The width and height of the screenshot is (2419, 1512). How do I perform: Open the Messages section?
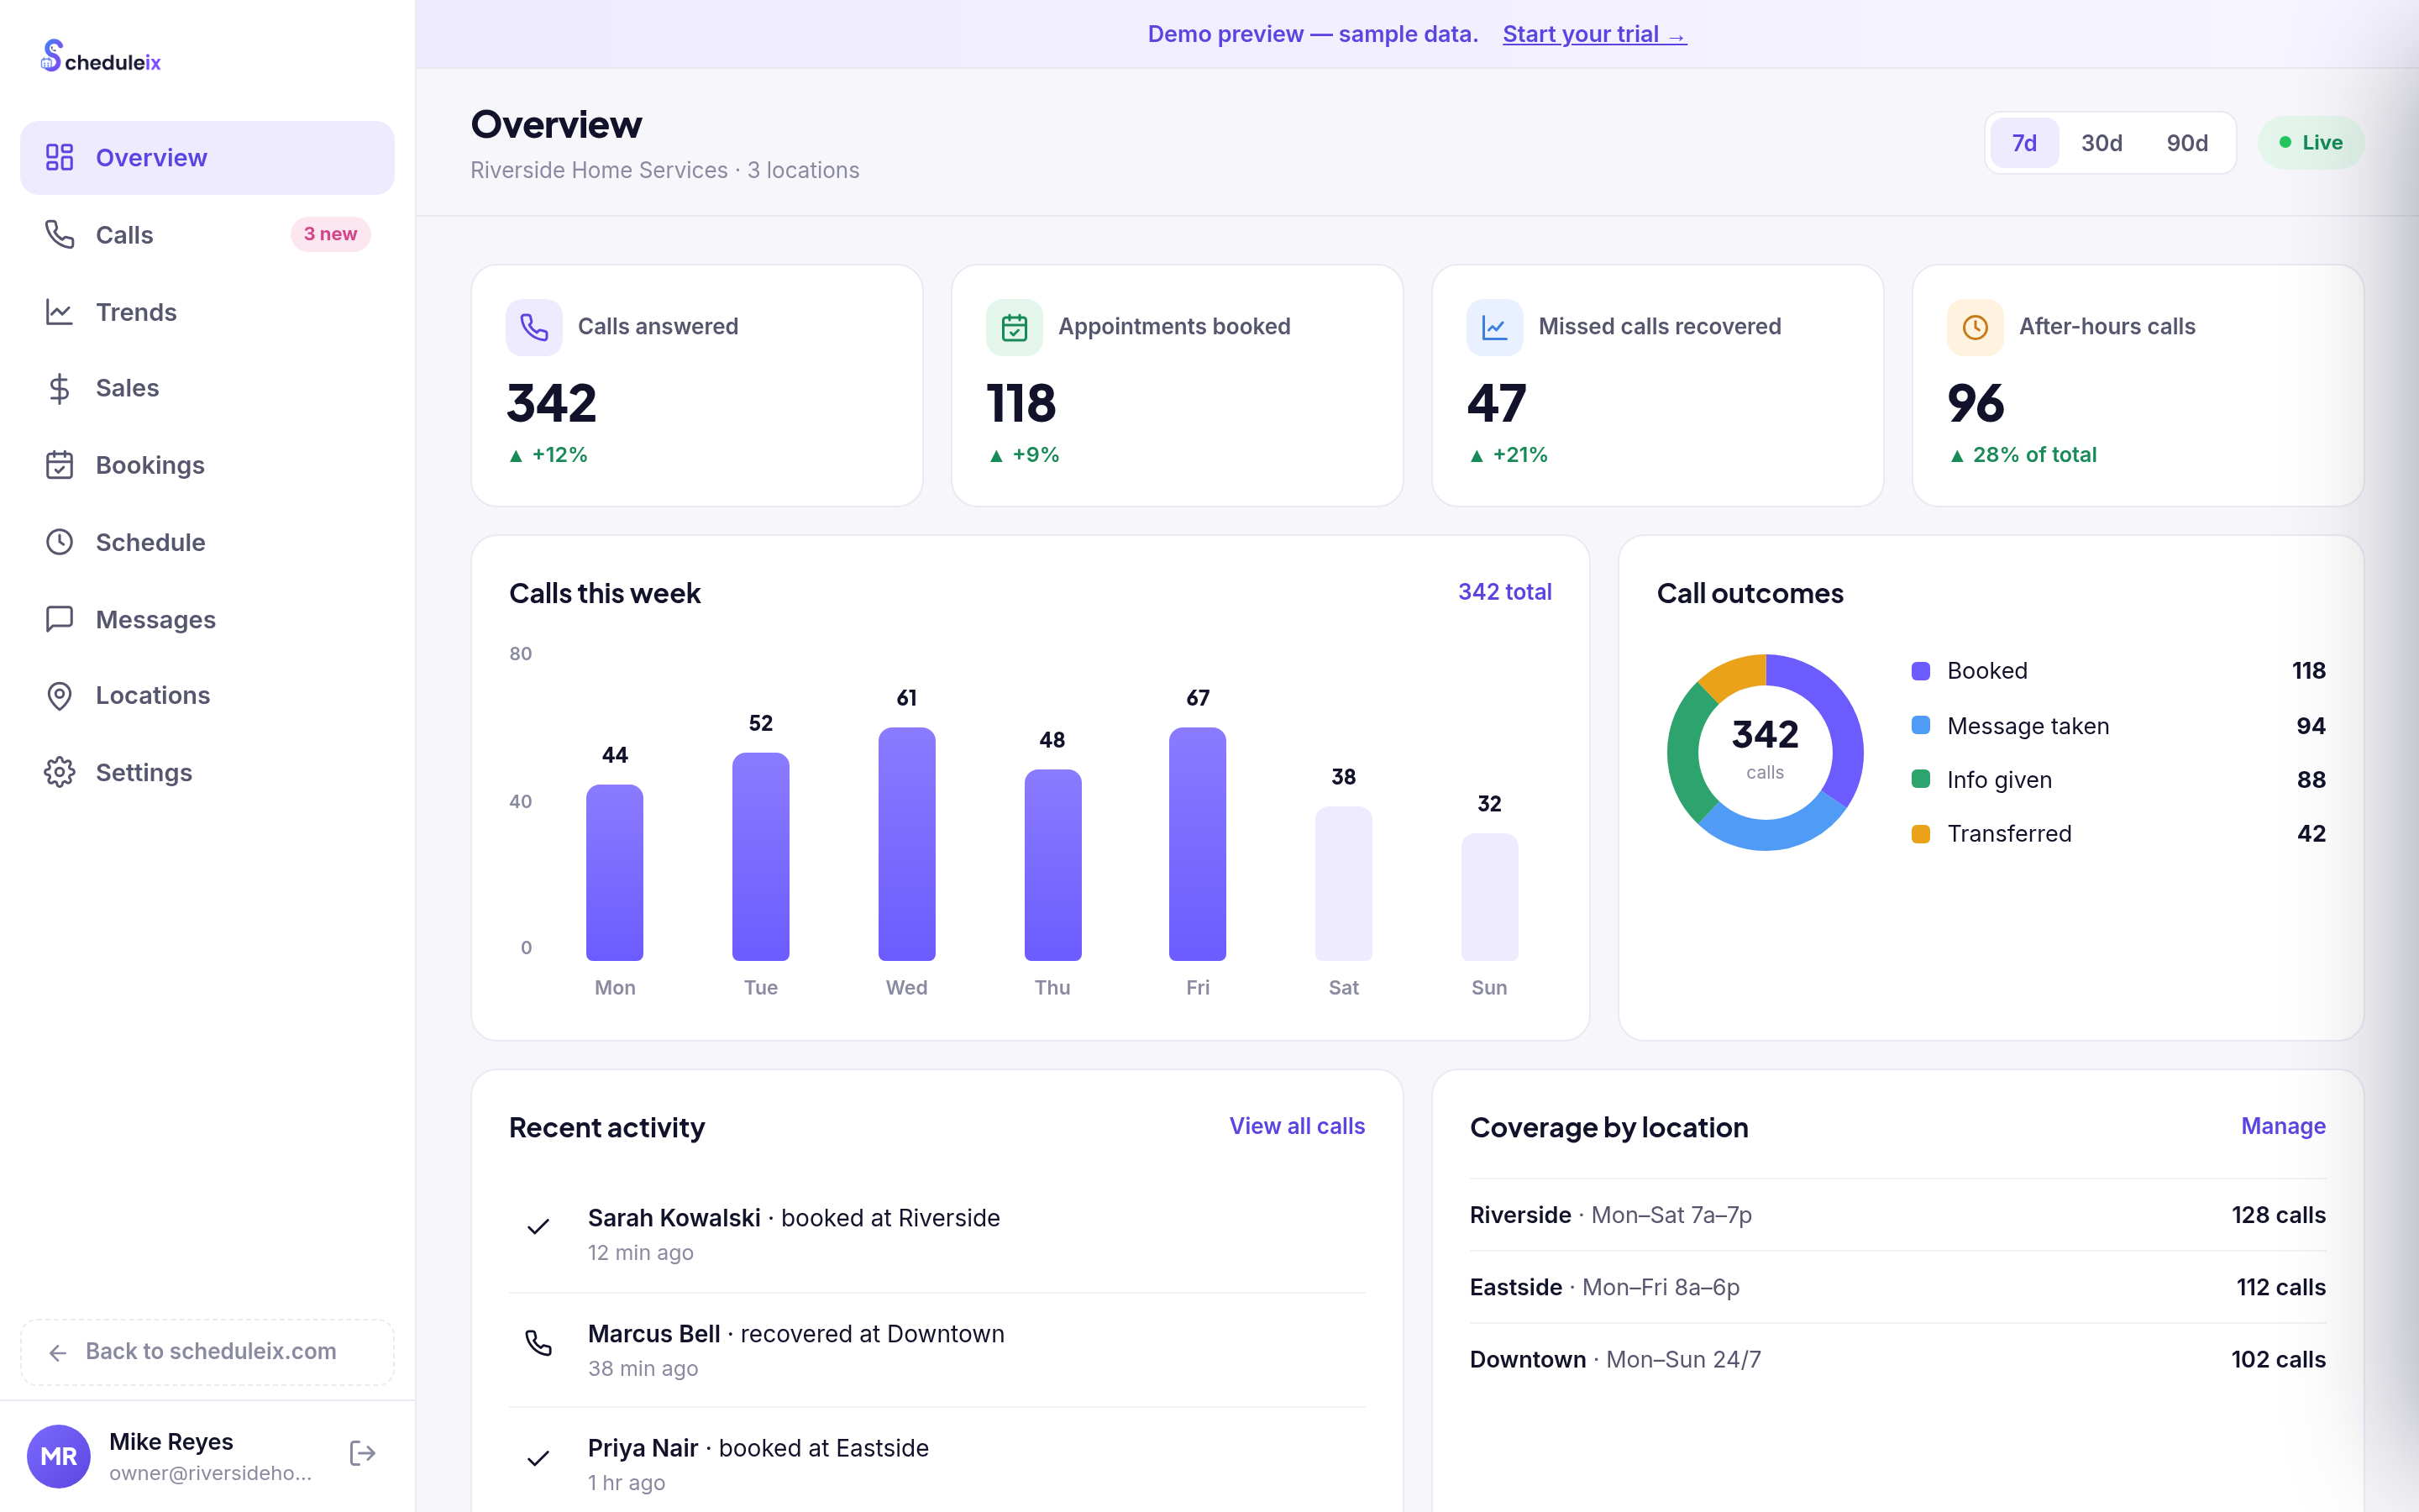(207, 619)
